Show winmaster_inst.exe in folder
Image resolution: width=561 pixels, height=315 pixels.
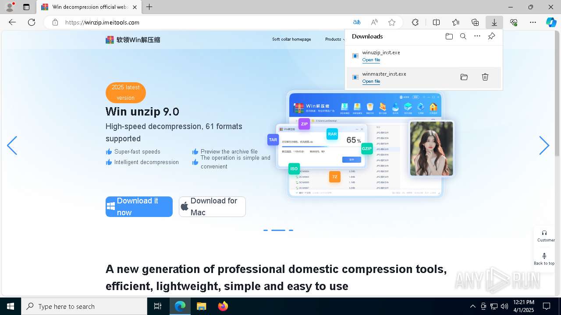pos(464,77)
